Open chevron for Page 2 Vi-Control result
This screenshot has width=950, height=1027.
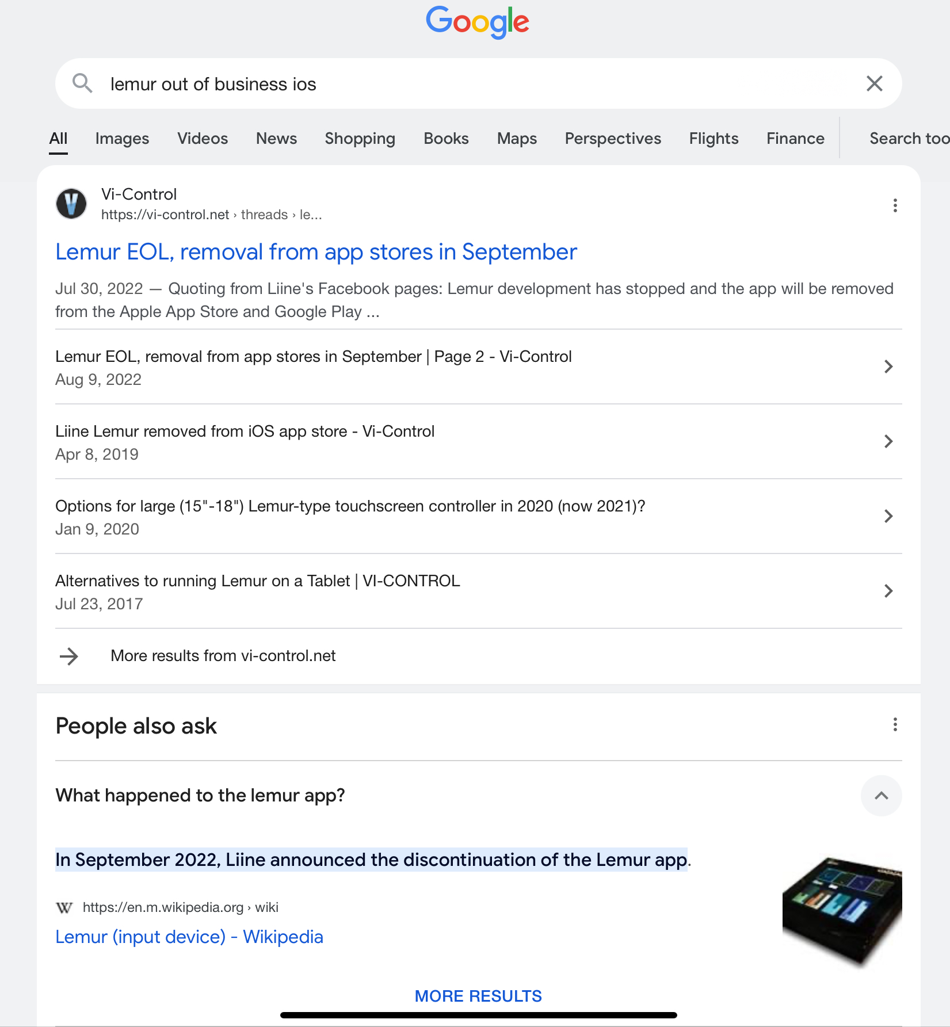[888, 366]
